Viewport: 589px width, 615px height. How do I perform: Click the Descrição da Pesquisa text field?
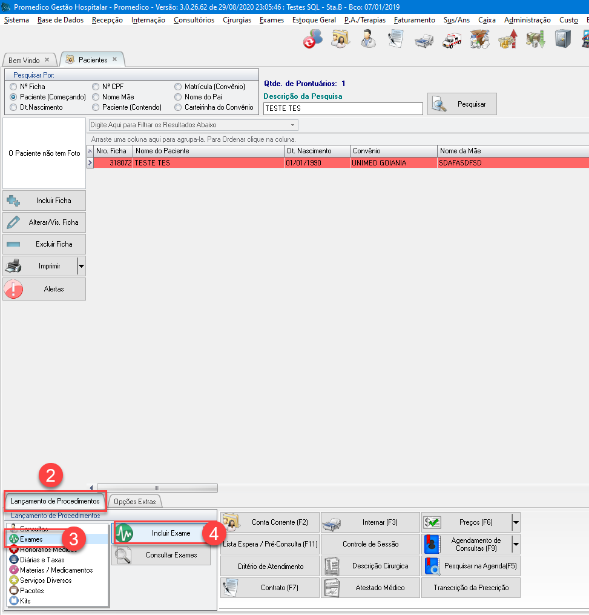(x=343, y=108)
